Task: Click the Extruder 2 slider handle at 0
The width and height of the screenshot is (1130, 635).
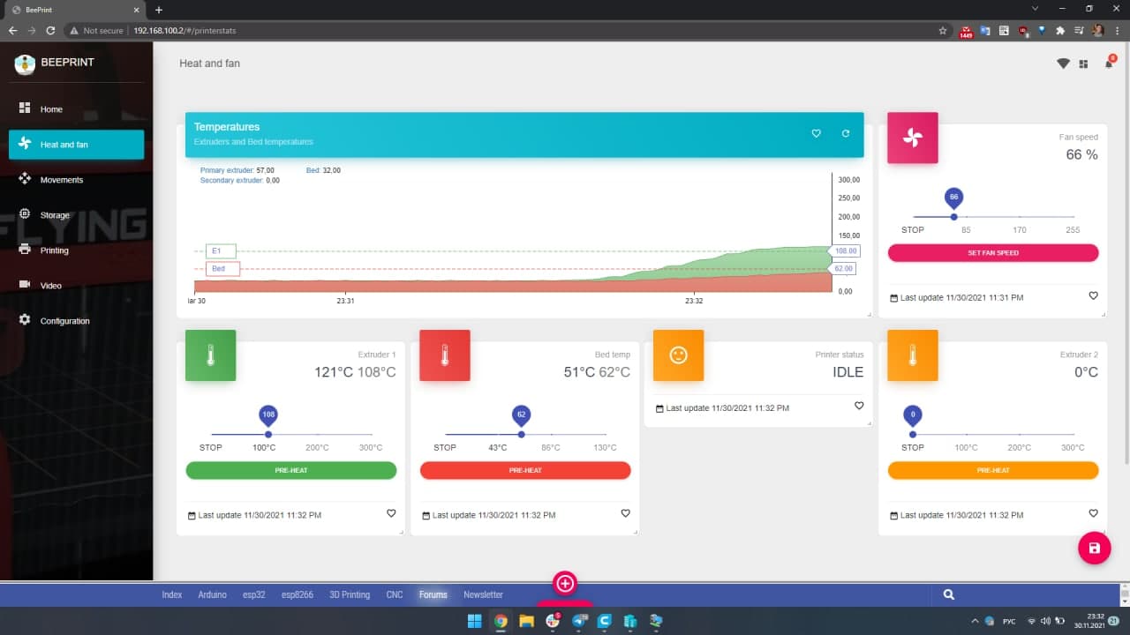Action: [x=913, y=434]
